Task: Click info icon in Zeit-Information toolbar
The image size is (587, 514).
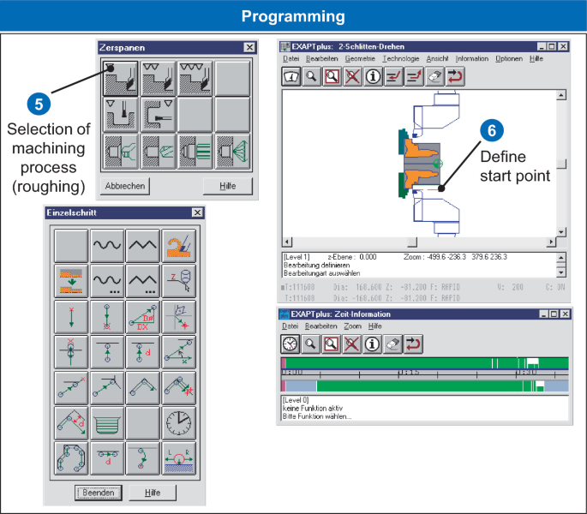Action: click(372, 344)
